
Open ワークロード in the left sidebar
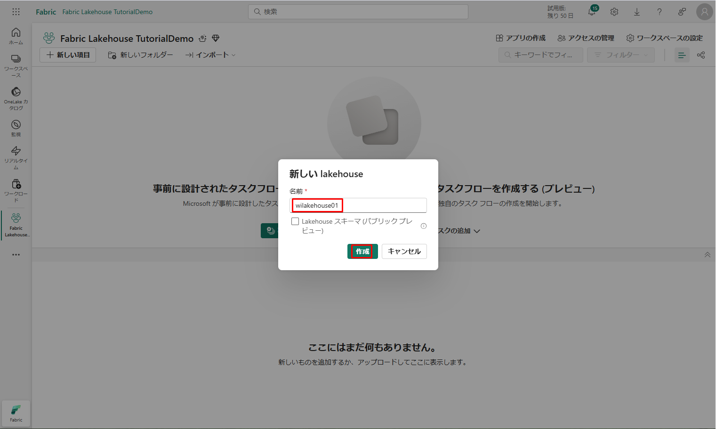(x=16, y=190)
